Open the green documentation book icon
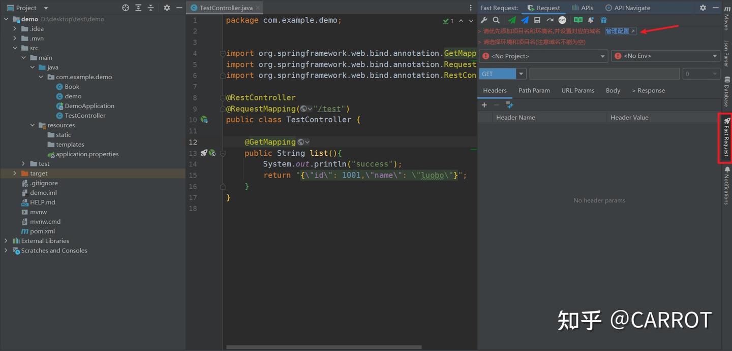 [x=578, y=20]
